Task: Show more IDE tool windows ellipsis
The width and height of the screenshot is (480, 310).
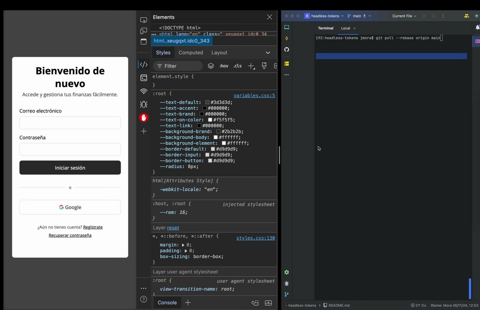Action: (286, 75)
